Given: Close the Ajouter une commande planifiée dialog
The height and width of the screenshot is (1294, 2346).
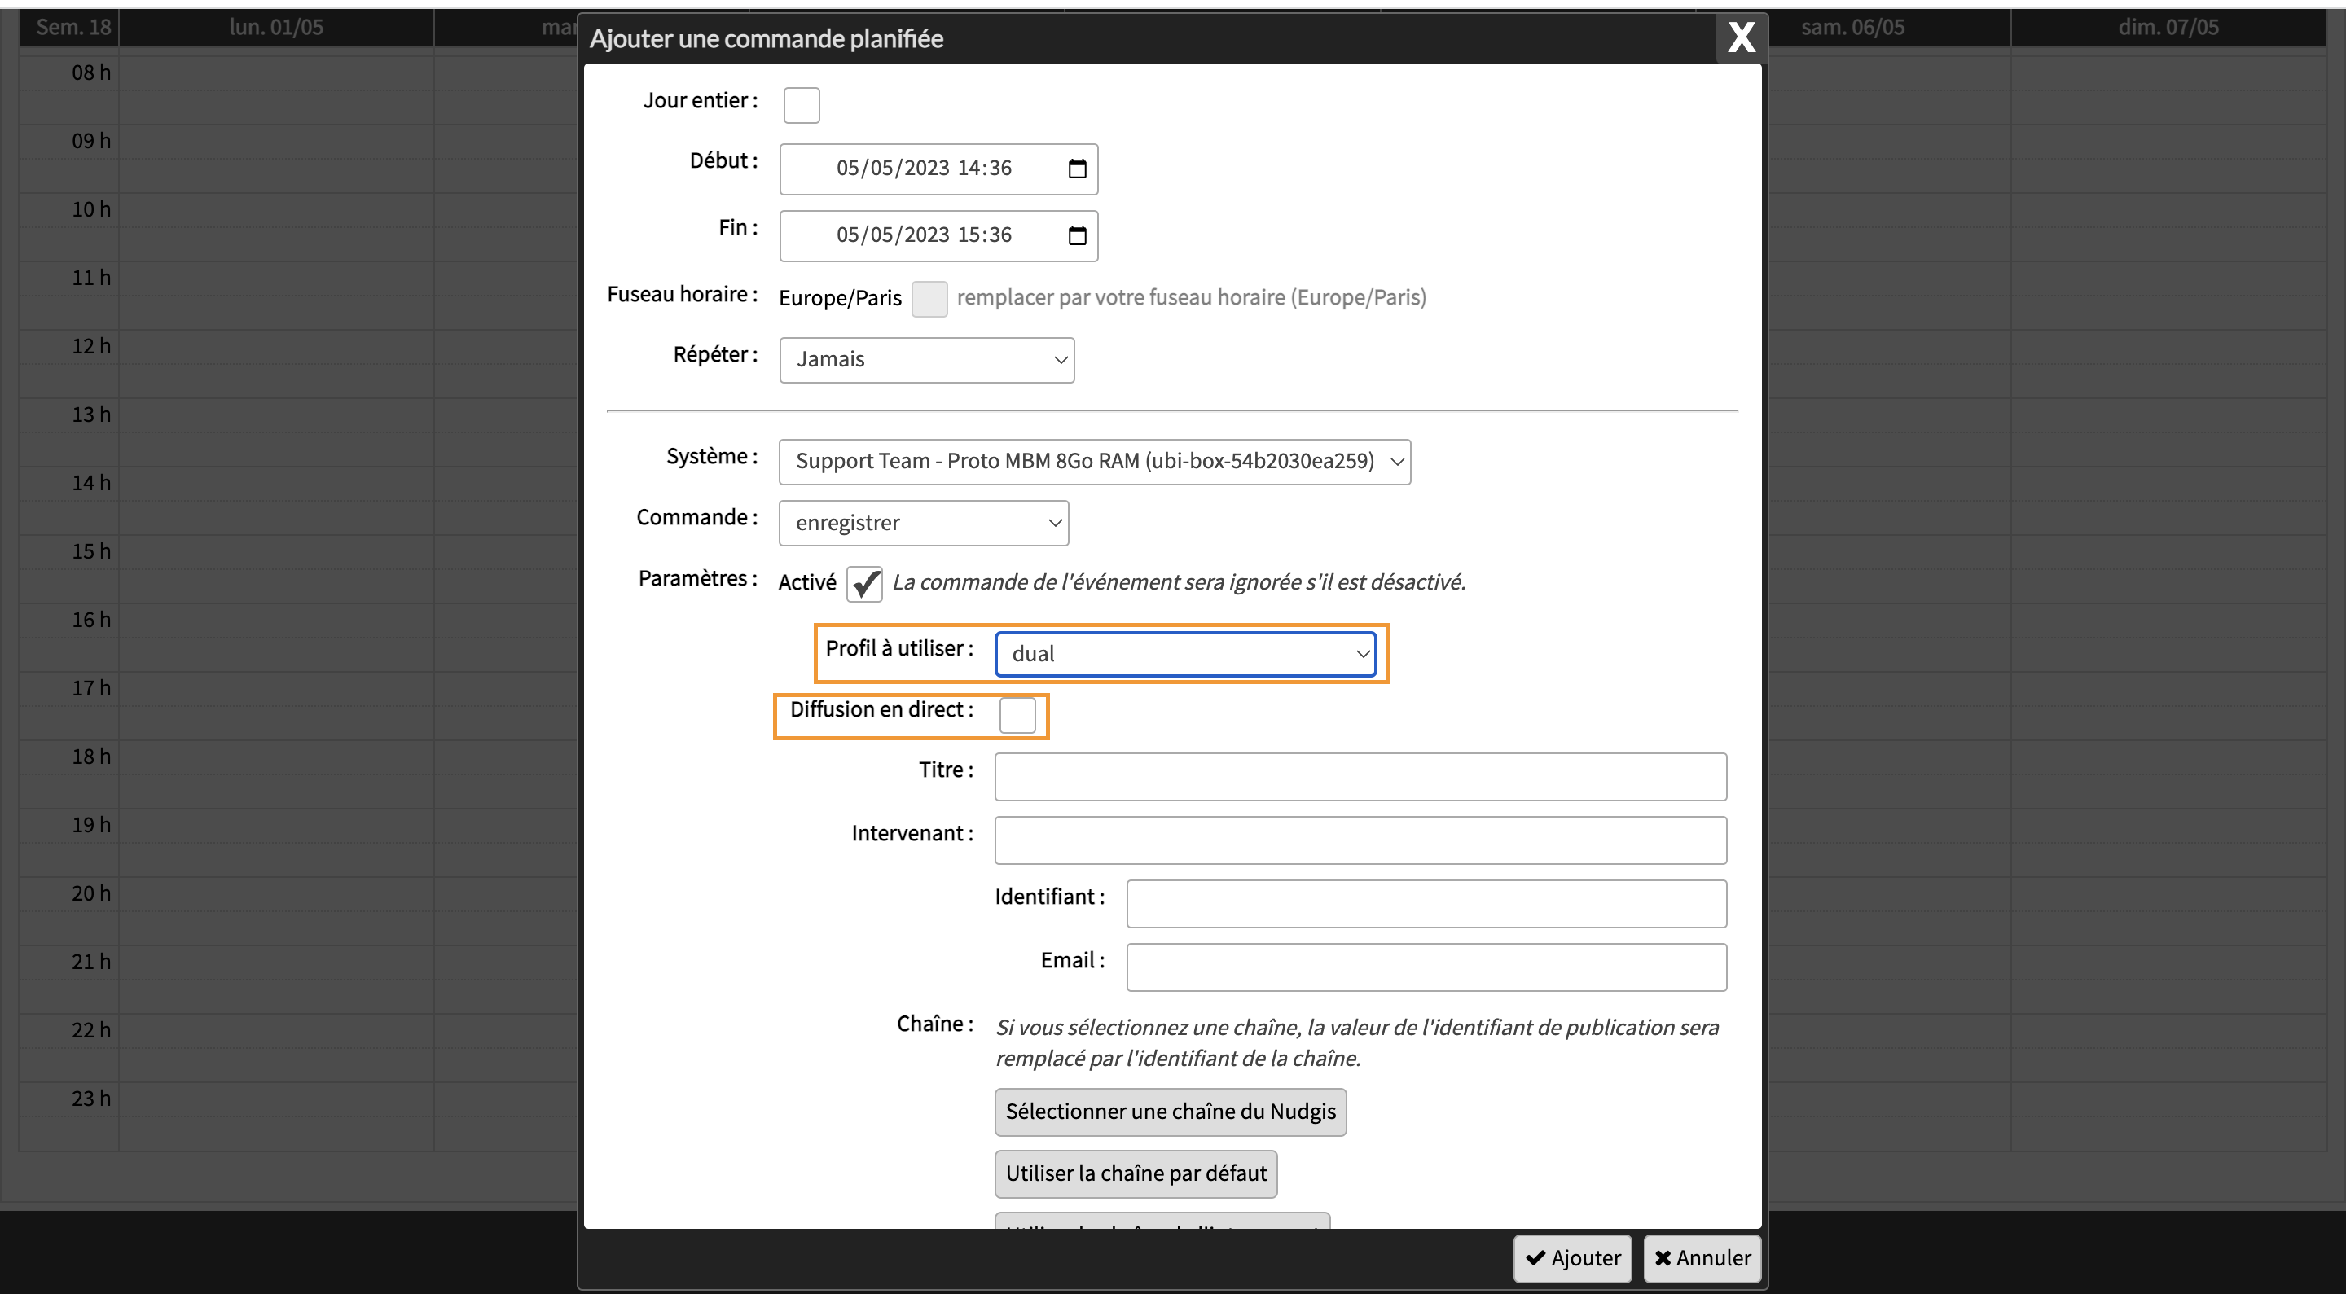Looking at the screenshot, I should pos(1742,37).
